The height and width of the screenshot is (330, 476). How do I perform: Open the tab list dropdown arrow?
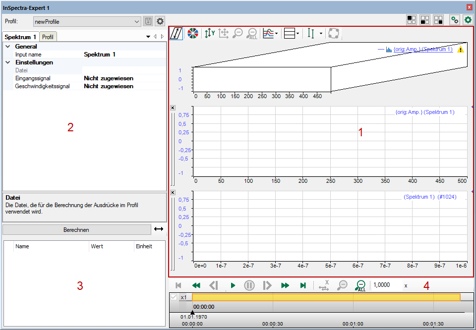148,37
